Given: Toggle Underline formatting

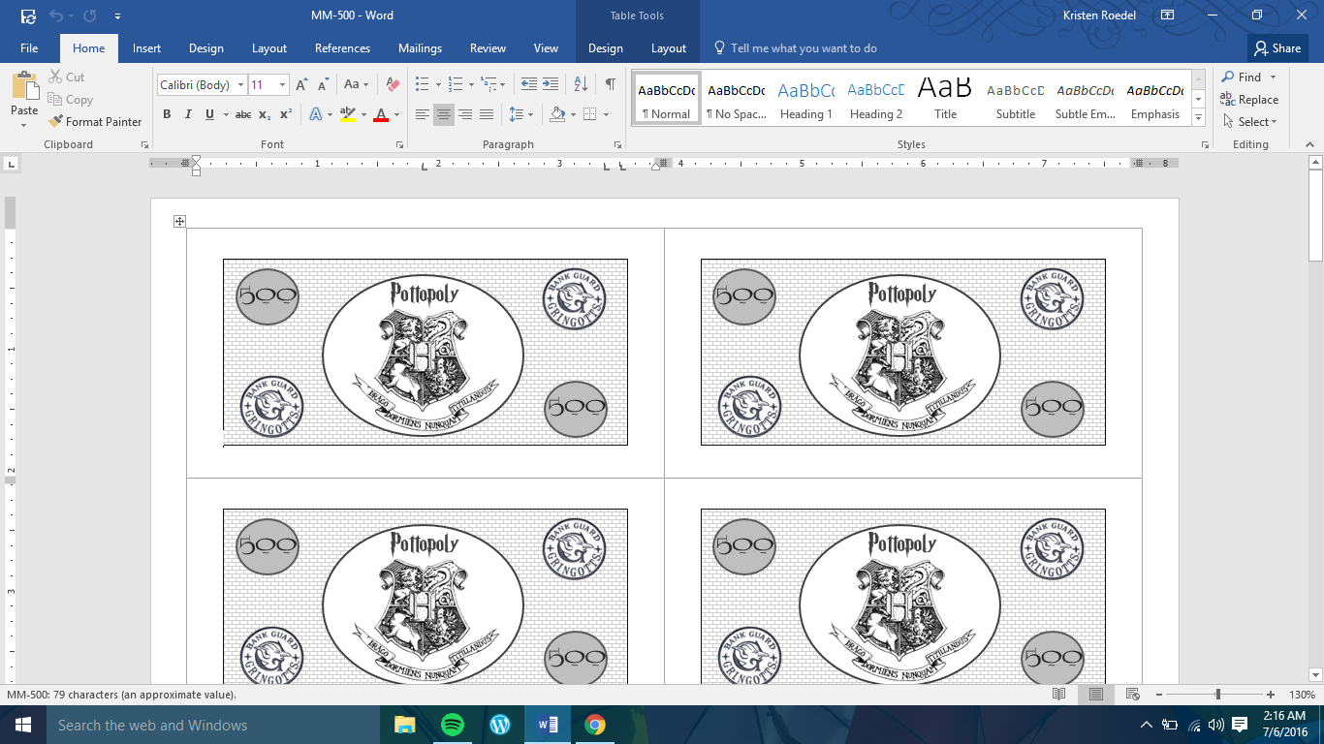Looking at the screenshot, I should [209, 114].
